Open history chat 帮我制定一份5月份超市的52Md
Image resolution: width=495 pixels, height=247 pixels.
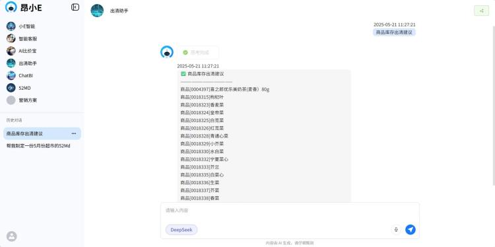click(38, 146)
